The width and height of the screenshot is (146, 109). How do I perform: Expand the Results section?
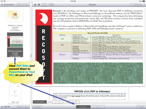point(2,107)
